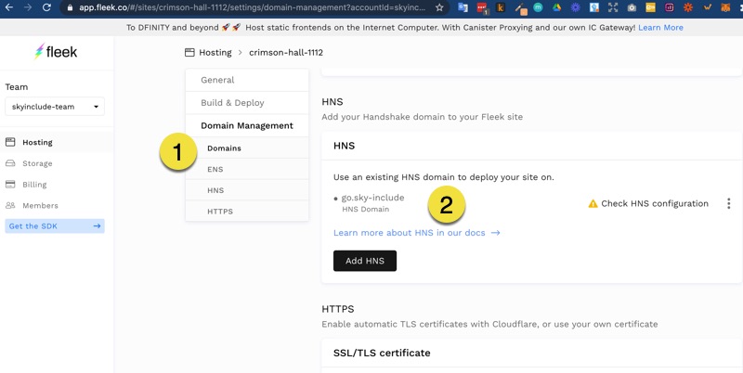Go to the Billing page
This screenshot has height=373, width=743.
[x=34, y=185]
